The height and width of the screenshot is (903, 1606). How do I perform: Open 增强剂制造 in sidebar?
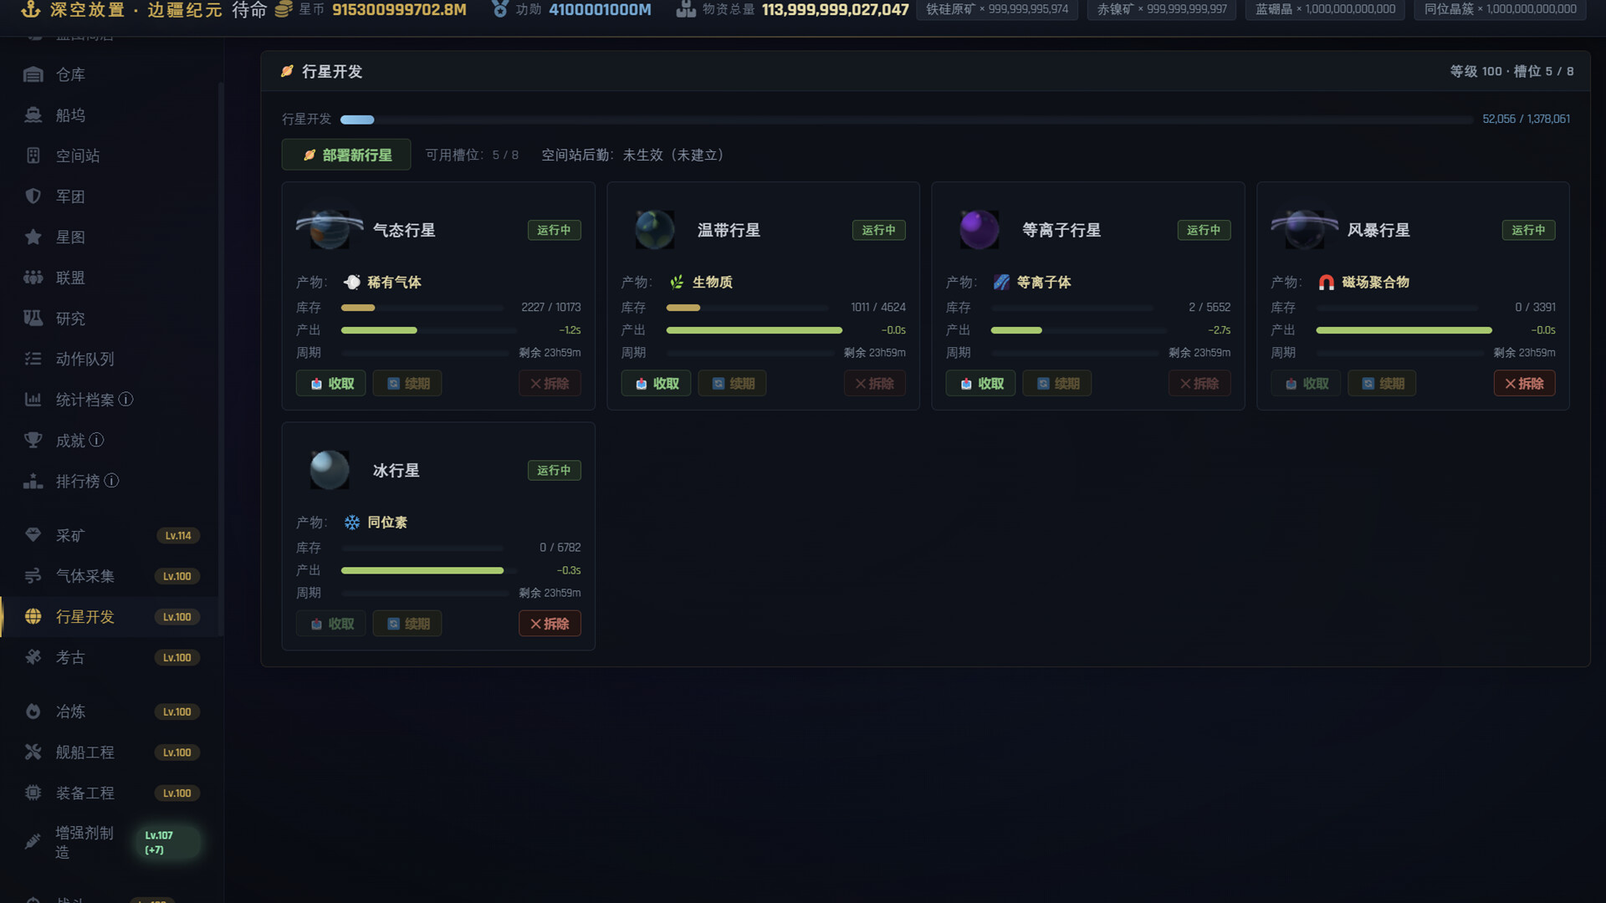pos(111,842)
